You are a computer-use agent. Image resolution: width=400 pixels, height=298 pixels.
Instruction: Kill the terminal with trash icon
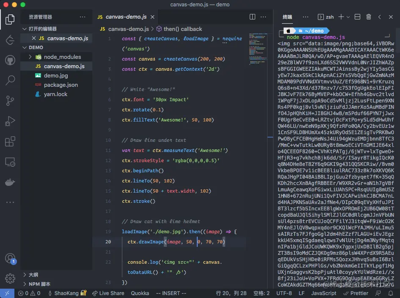click(369, 17)
